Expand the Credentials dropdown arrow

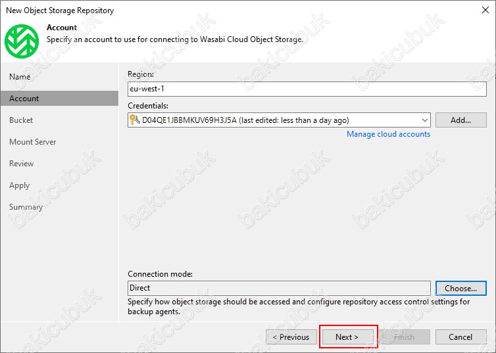point(425,120)
